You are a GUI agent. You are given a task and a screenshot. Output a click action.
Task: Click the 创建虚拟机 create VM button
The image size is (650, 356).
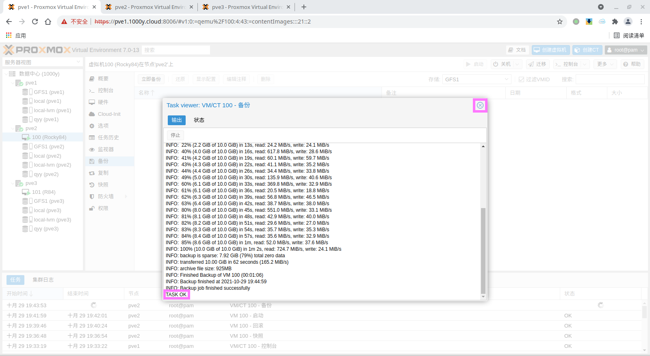(550, 50)
